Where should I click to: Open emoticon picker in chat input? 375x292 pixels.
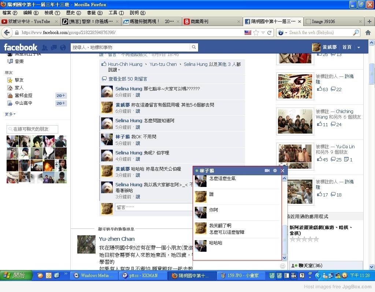click(x=283, y=266)
